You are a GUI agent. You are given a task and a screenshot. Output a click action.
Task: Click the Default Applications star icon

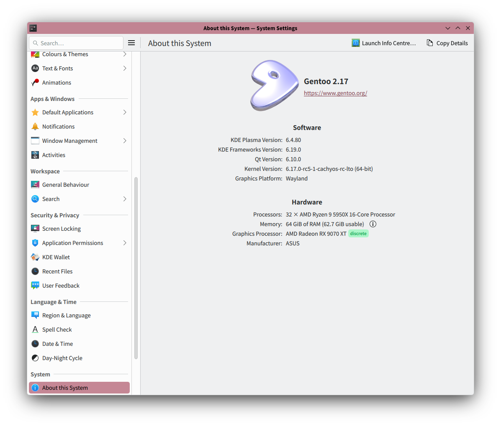click(35, 113)
